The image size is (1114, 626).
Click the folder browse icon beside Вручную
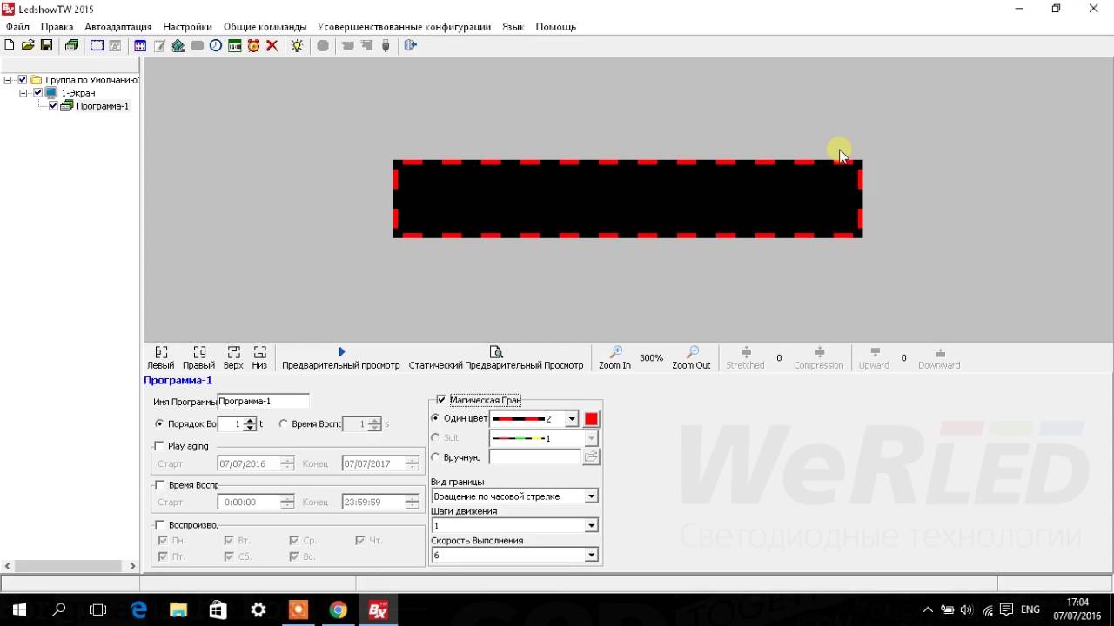[591, 457]
